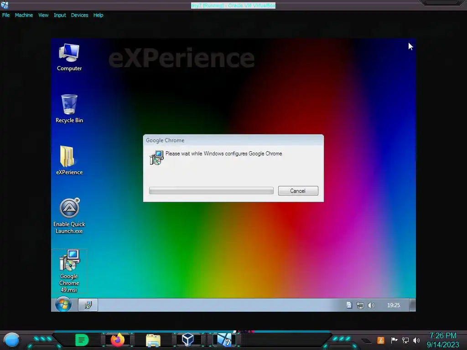Open File Explorer from host taskbar

point(153,340)
